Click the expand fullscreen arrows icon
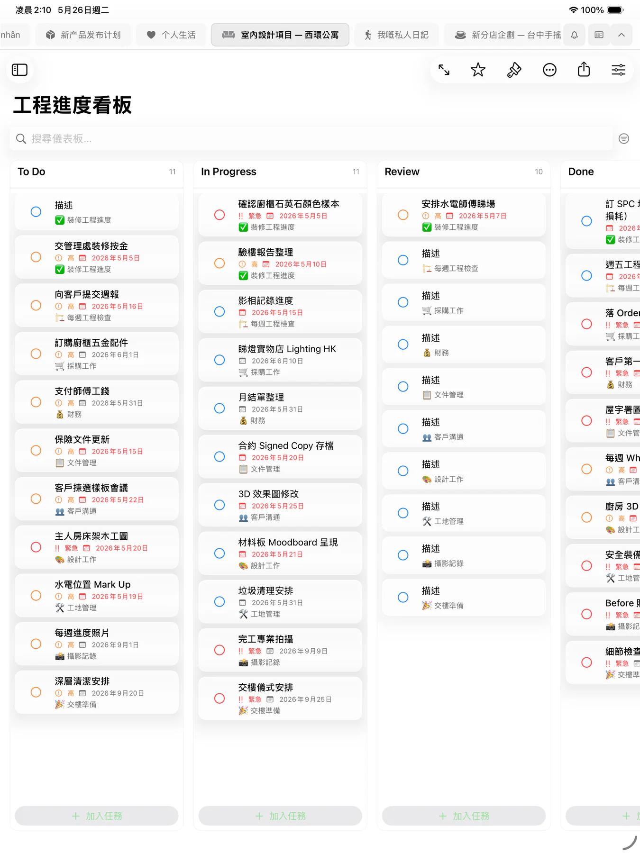 click(444, 70)
